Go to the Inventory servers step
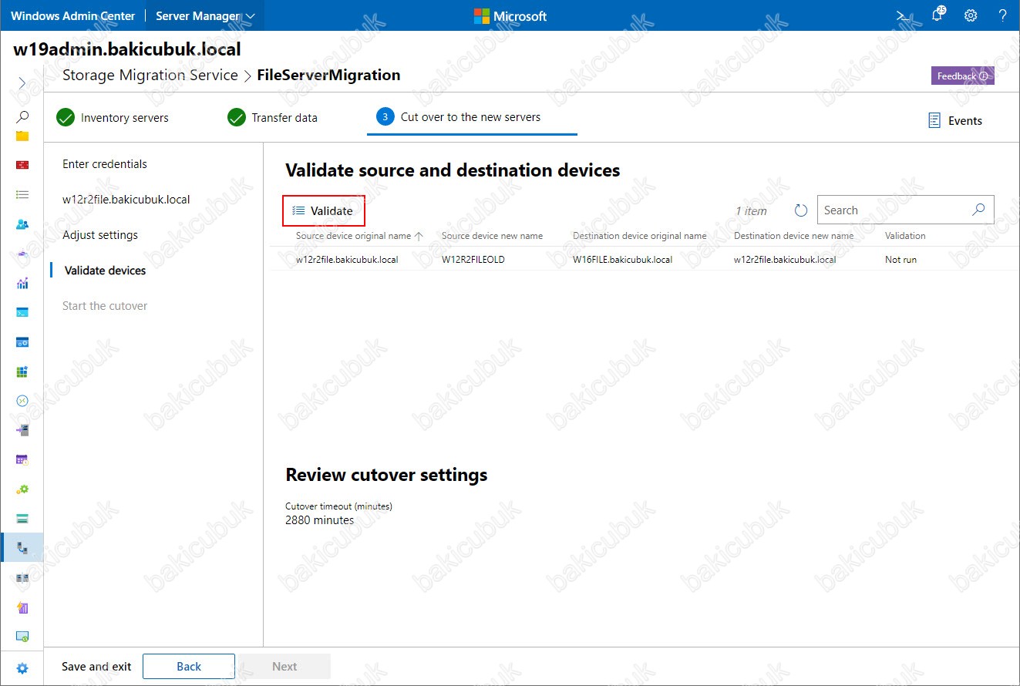This screenshot has height=686, width=1020. pos(113,118)
